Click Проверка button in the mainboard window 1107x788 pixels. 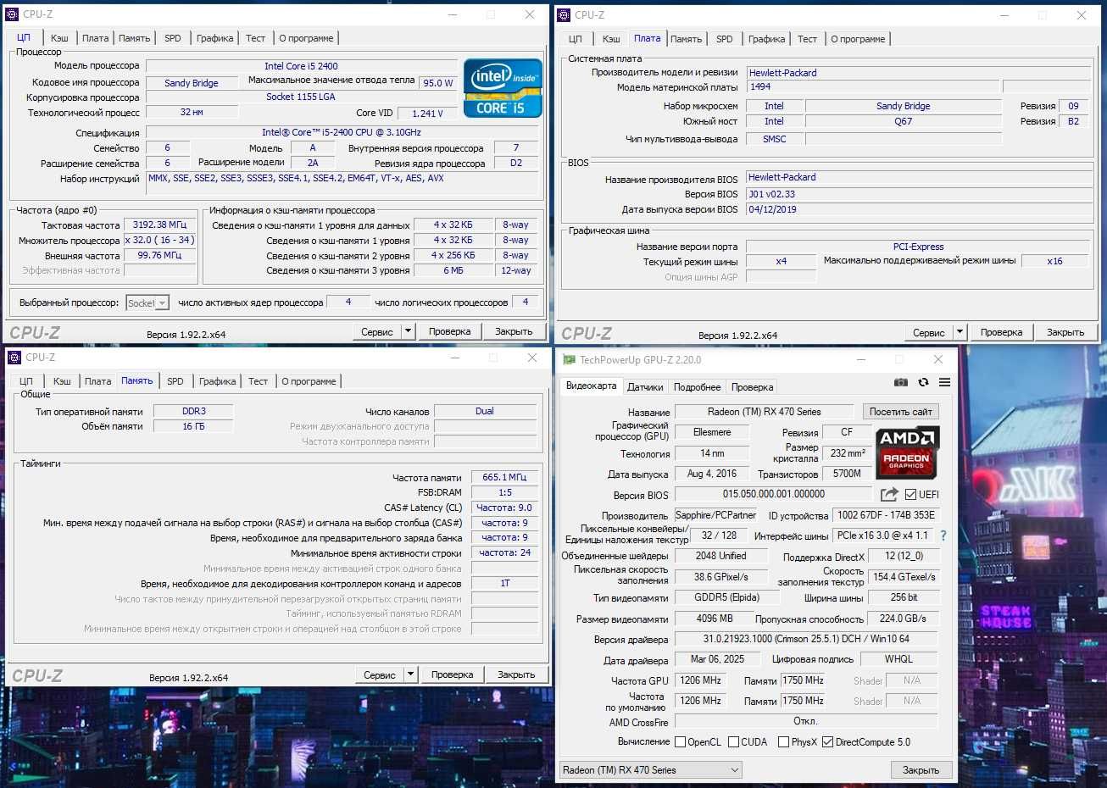(x=1001, y=332)
